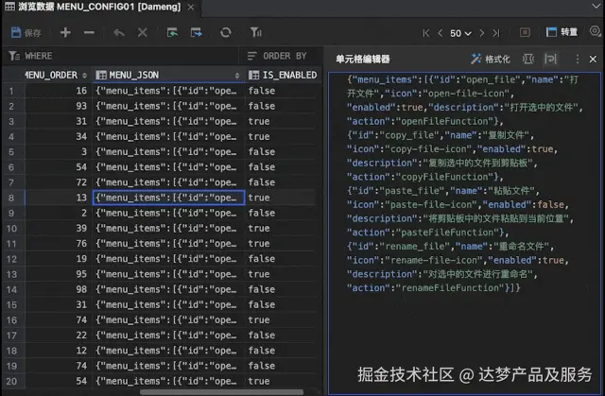Click MENU_ORDER value 3 in row 5
This screenshot has height=396, width=605.
pyautogui.click(x=84, y=152)
